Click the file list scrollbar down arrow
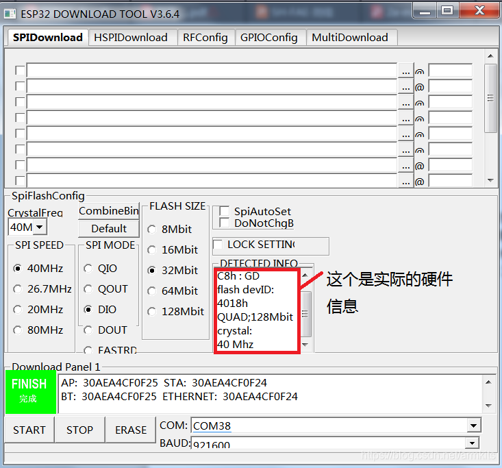 coord(490,180)
